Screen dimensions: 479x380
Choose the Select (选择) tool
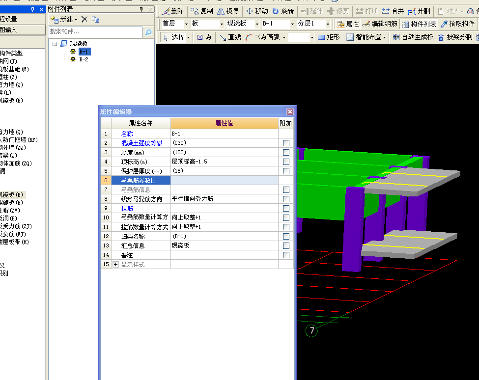[176, 37]
